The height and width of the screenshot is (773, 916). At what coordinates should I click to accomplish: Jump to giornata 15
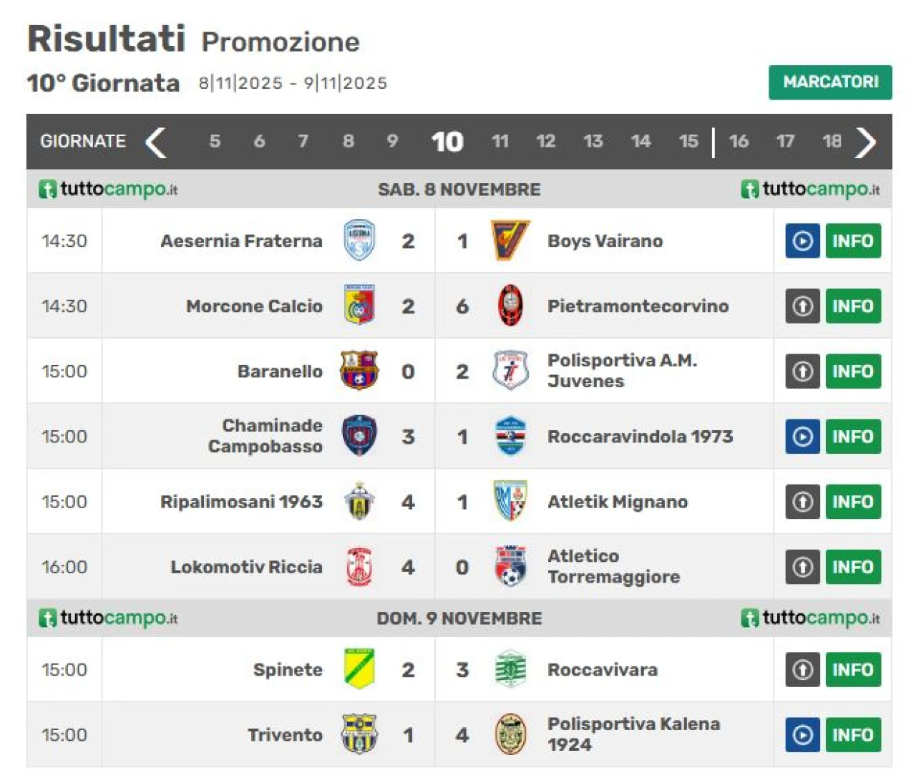688,142
